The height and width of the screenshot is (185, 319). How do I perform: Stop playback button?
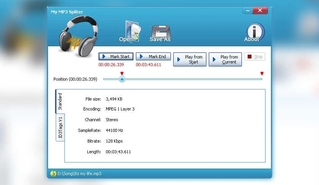[255, 57]
